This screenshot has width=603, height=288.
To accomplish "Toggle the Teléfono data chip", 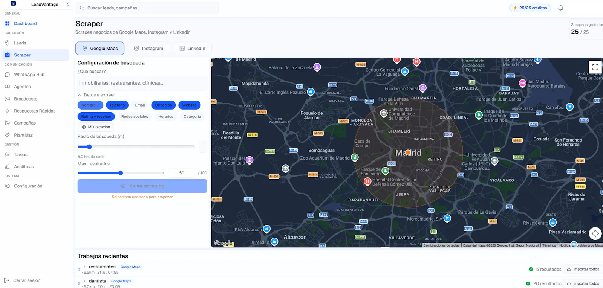I will pos(117,105).
